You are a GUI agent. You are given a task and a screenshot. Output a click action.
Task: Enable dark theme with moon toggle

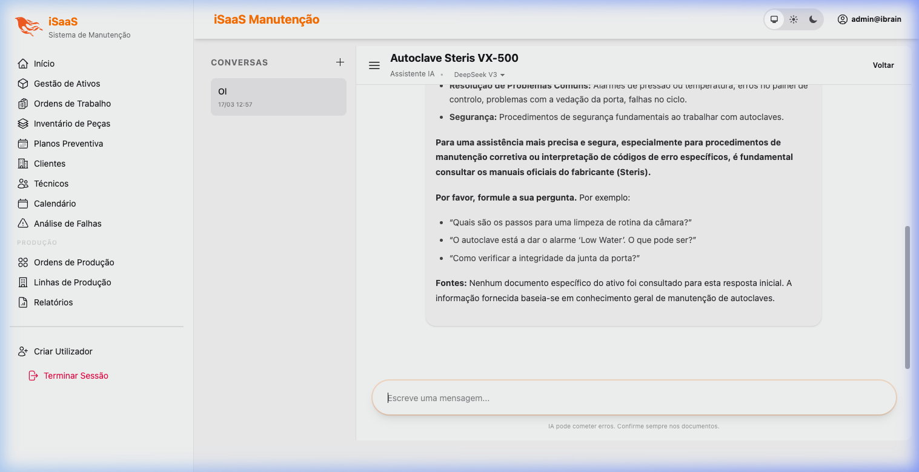tap(813, 19)
